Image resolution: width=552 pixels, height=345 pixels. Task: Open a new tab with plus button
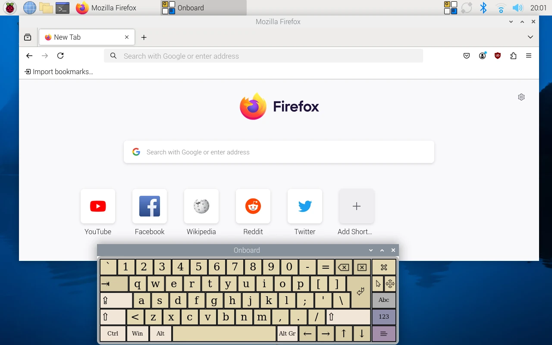coord(144,37)
